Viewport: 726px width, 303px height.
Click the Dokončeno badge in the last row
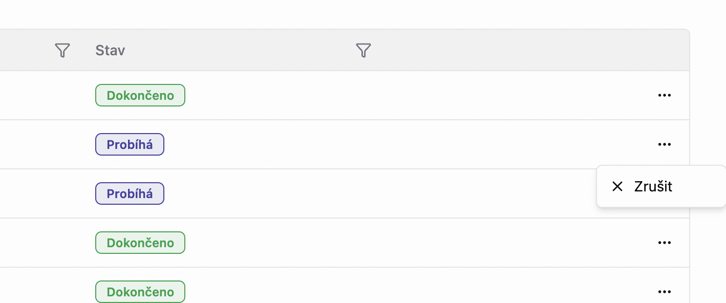coord(140,292)
